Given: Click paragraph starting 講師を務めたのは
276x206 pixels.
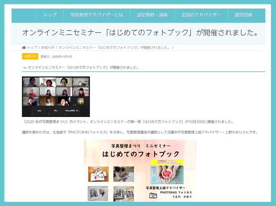Looking at the screenshot, I should point(140,132).
